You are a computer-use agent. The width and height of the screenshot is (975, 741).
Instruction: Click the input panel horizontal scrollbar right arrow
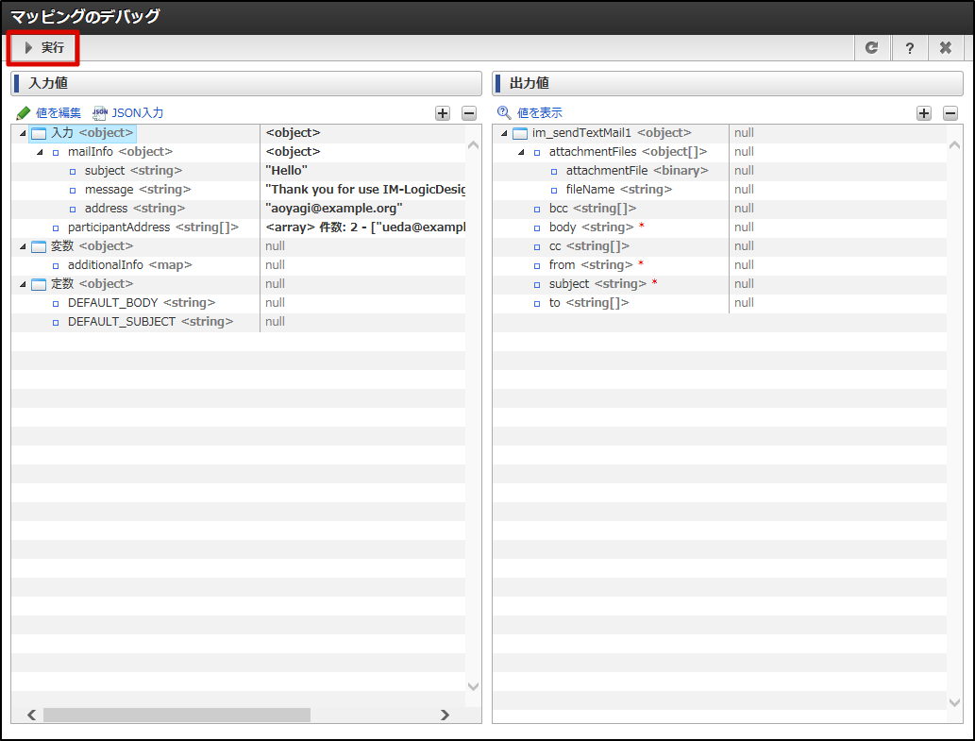445,716
